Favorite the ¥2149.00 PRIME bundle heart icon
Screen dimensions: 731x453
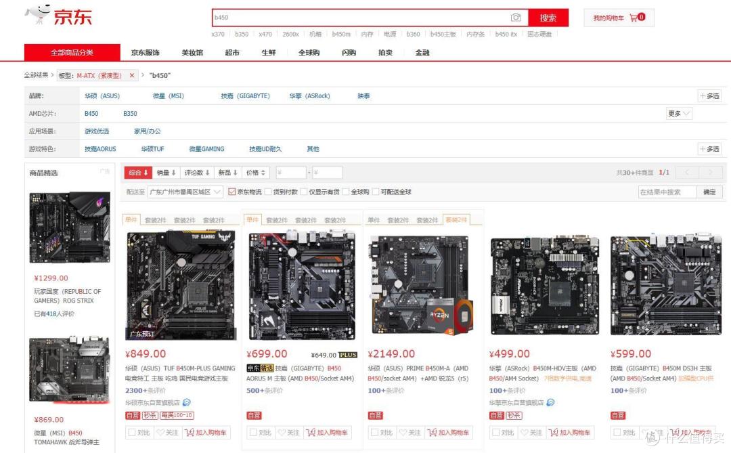403,433
